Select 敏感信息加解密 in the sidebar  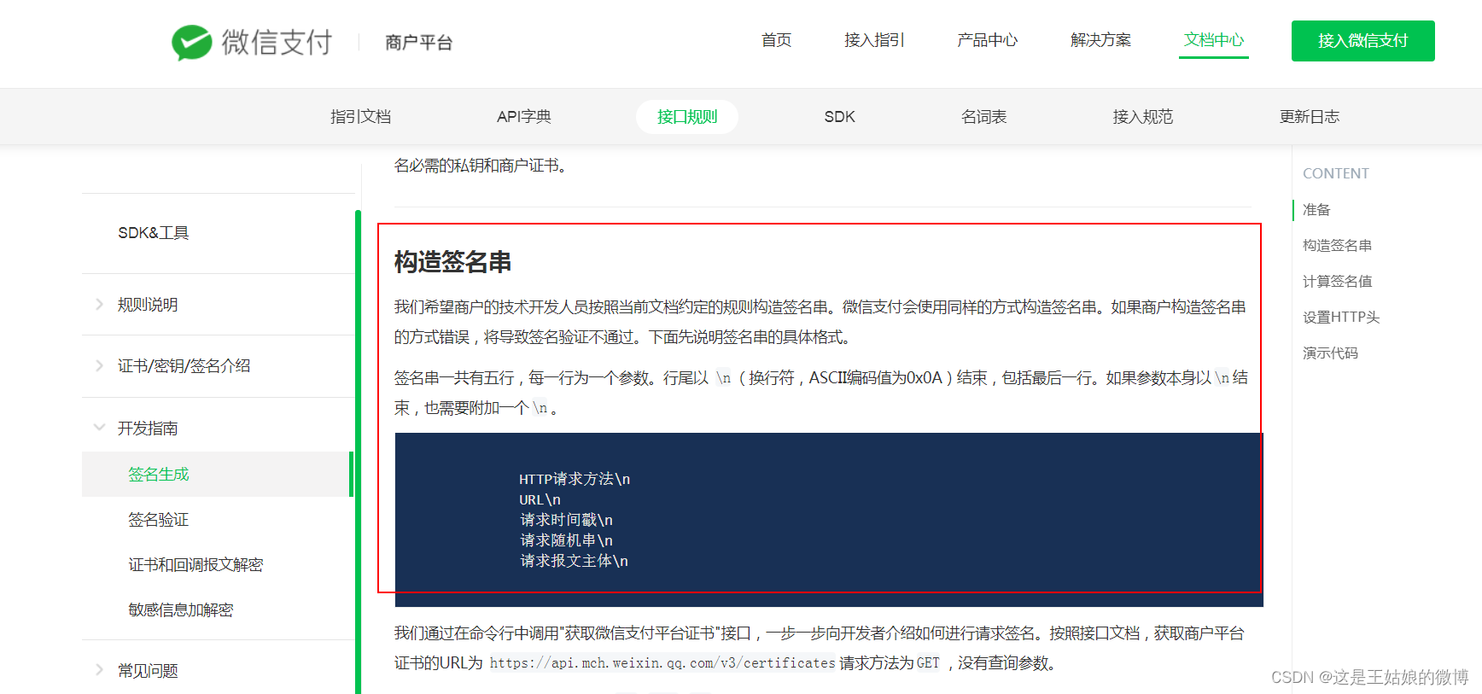pyautogui.click(x=181, y=609)
